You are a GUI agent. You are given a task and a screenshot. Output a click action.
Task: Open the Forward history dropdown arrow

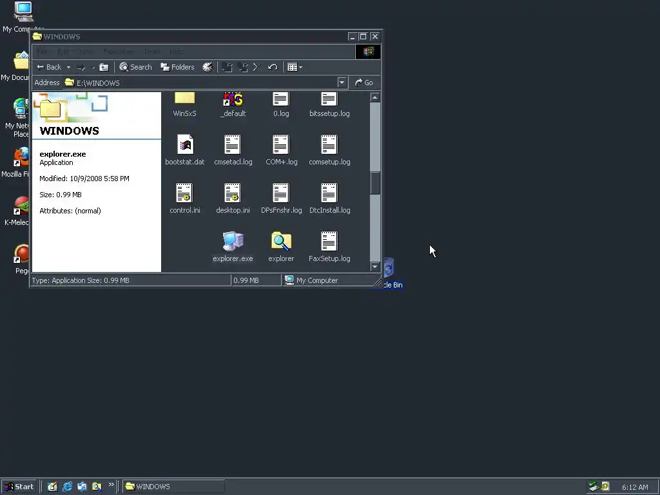click(93, 67)
